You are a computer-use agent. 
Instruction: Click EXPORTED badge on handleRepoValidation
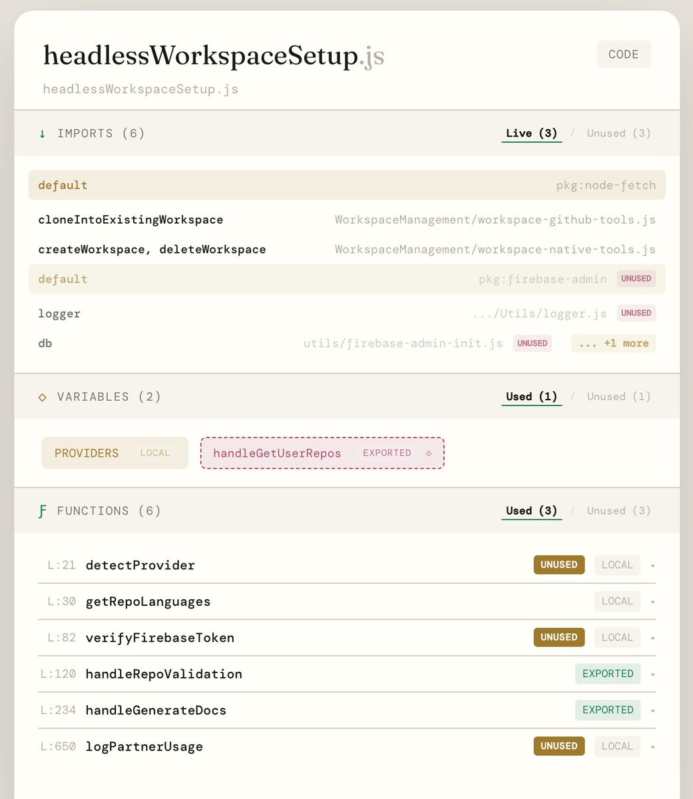pos(608,674)
